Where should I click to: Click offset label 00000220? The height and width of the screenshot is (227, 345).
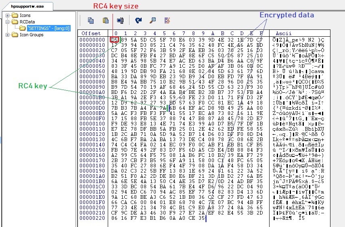click(x=92, y=218)
